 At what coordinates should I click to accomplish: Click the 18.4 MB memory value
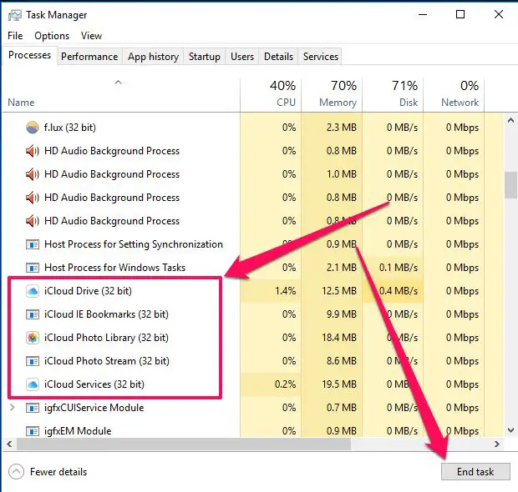point(339,338)
